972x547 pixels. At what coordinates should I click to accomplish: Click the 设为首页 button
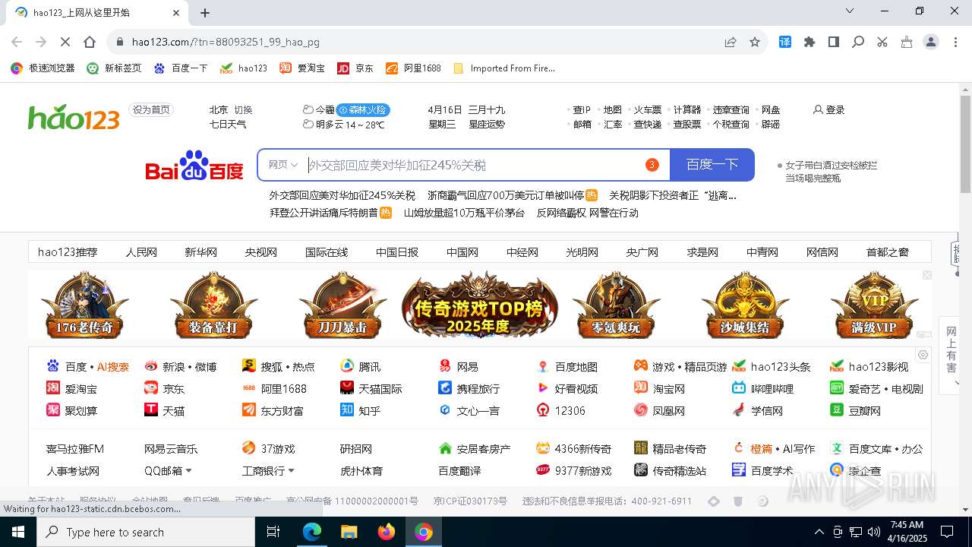[151, 109]
